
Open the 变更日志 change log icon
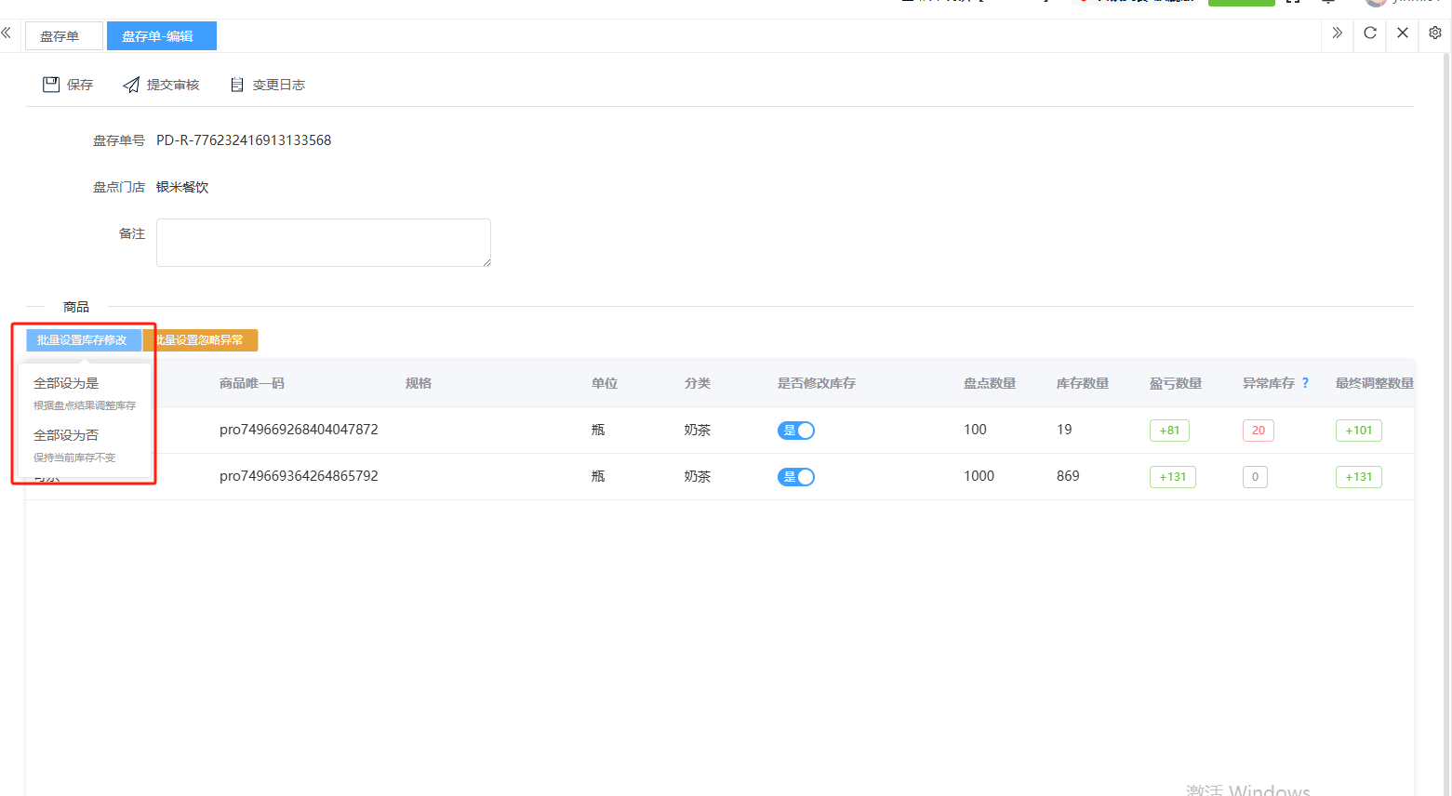(237, 85)
